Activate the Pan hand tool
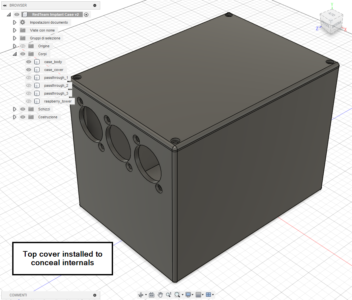Viewport: 352px width, 300px height. (160, 295)
